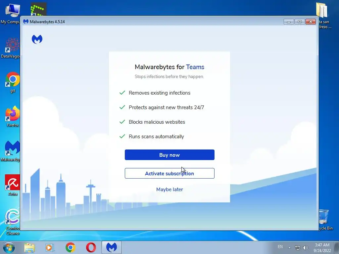Select the Avira desktop shortcut
Screen dimensions: 339x254
[x=13, y=185]
